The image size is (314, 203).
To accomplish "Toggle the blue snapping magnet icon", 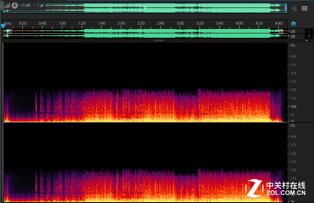I will [x=293, y=24].
